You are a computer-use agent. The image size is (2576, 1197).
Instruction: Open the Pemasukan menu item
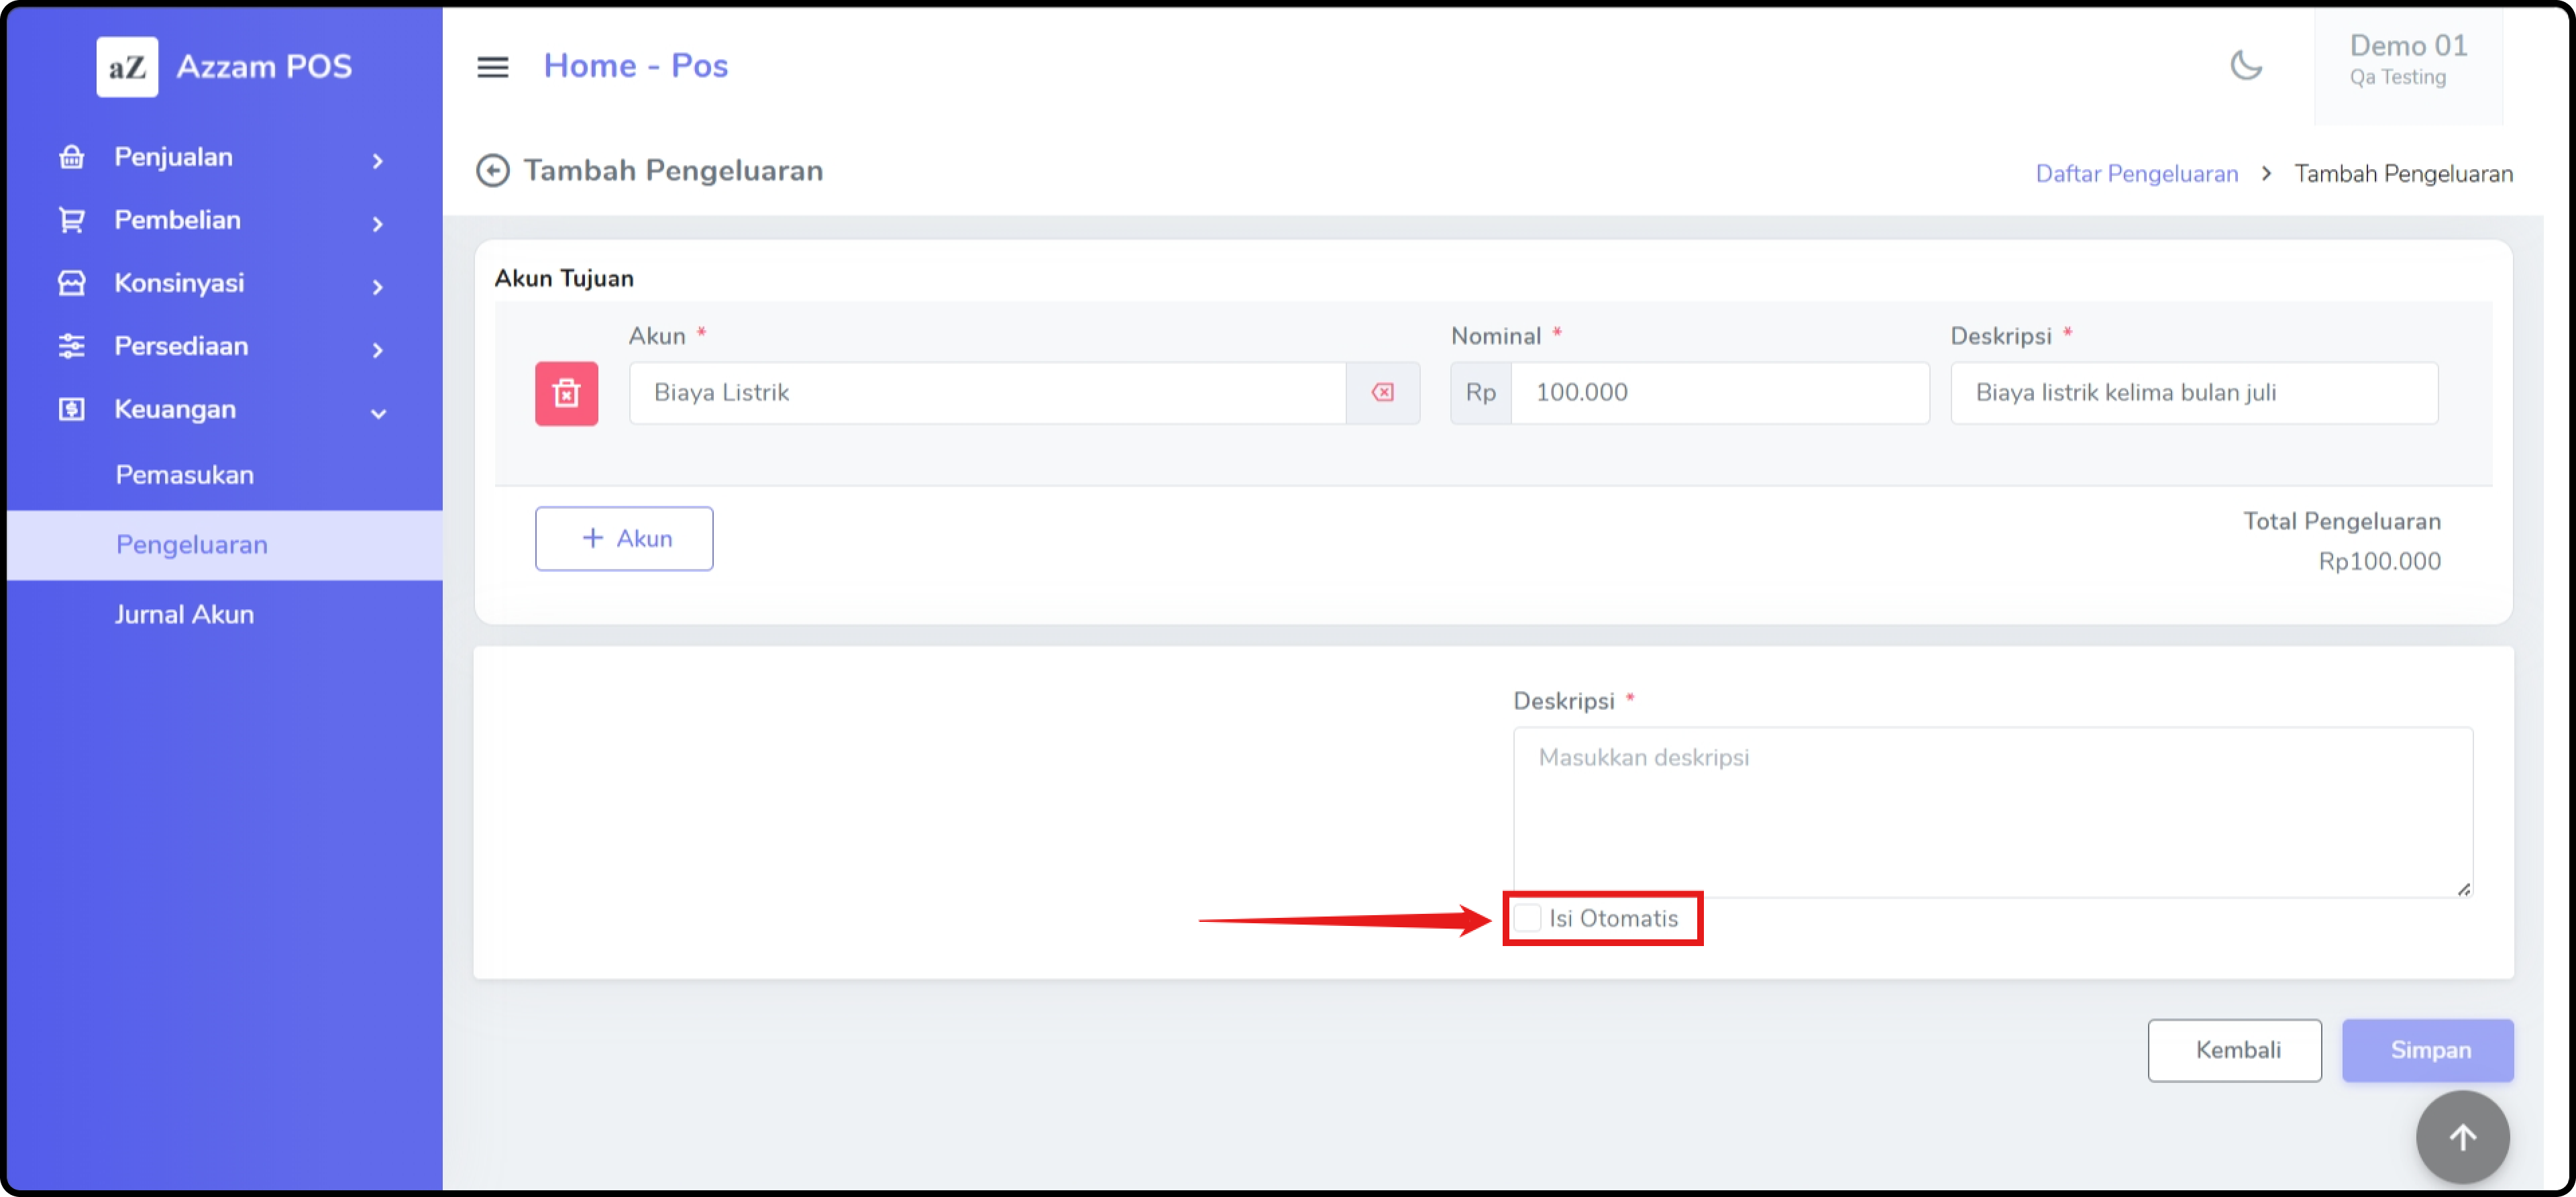coord(185,475)
